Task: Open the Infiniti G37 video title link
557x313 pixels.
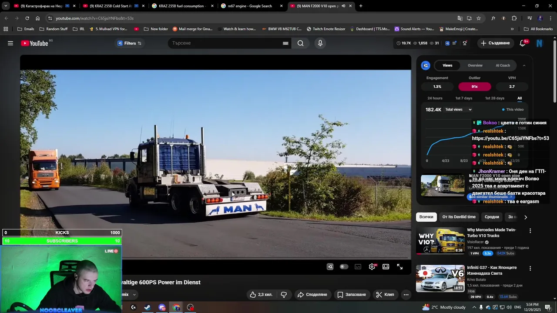Action: click(x=492, y=270)
